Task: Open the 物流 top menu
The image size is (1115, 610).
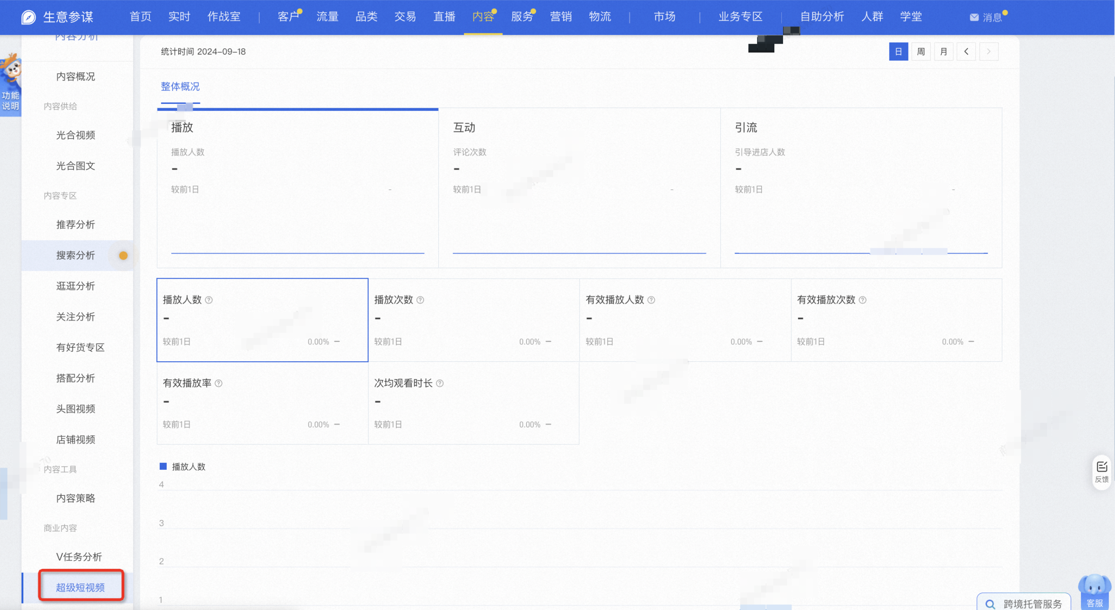Action: (x=600, y=16)
